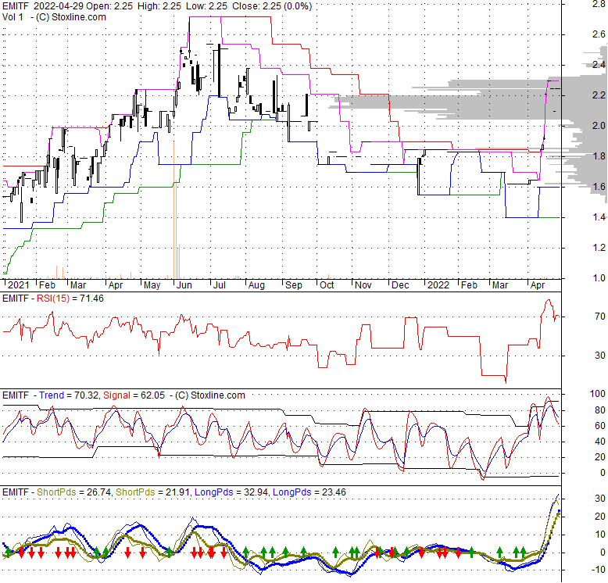
Task: Click the 'Sep' time axis label
Action: pos(294,285)
